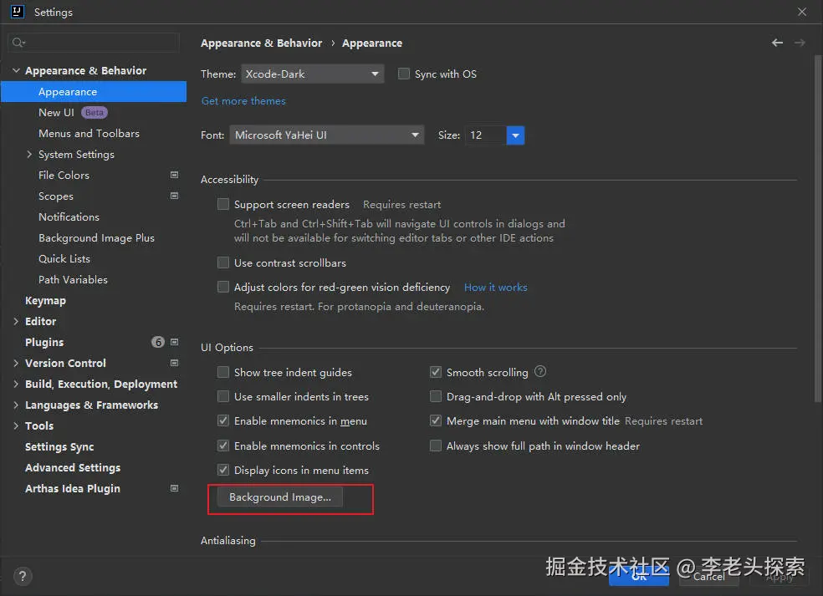This screenshot has height=596, width=823.
Task: Open the font Size dropdown arrow
Action: coord(515,135)
